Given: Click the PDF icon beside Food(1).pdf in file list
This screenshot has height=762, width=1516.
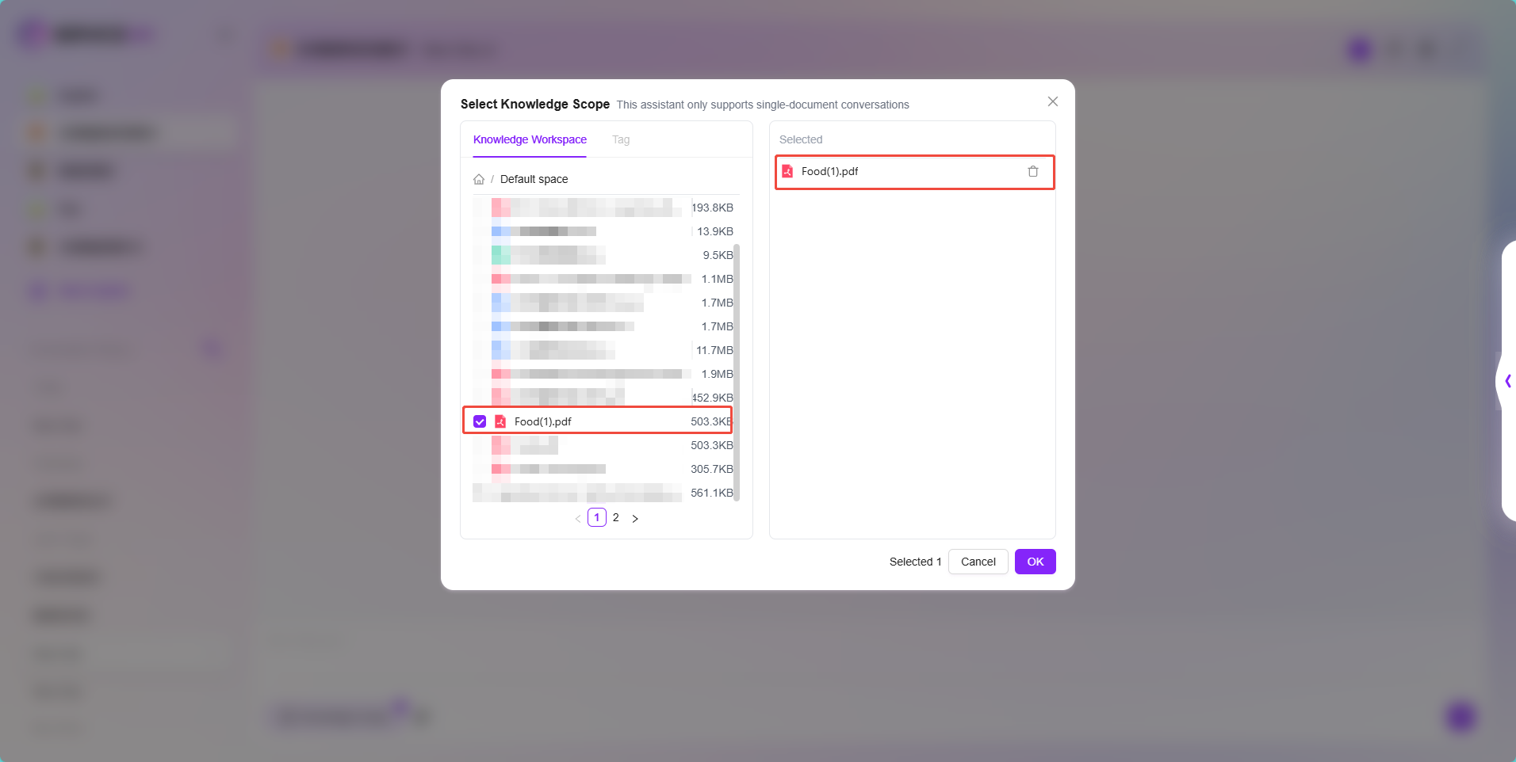Looking at the screenshot, I should coord(500,421).
